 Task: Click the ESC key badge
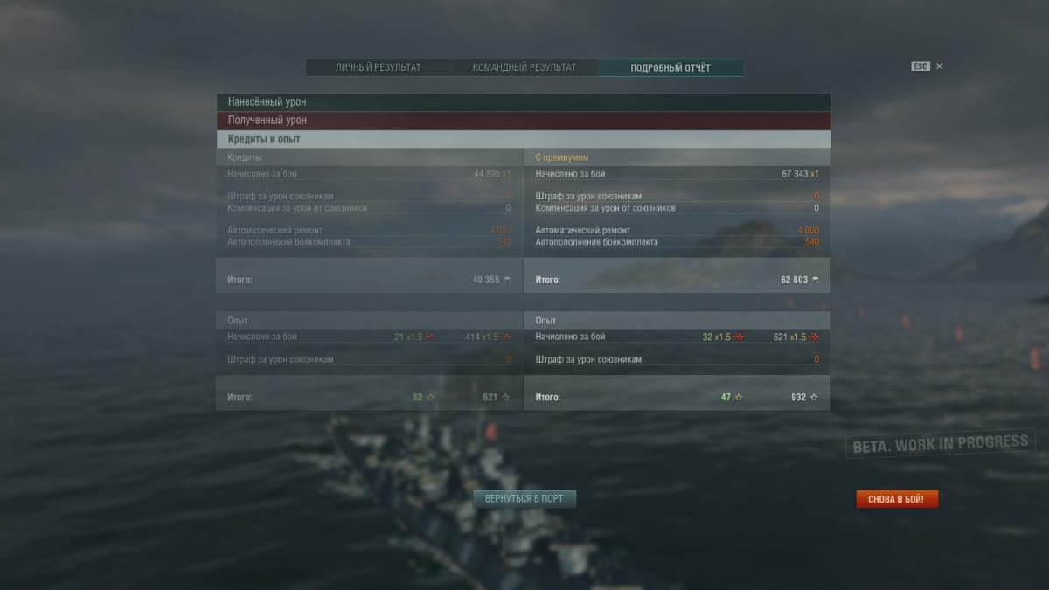(920, 66)
